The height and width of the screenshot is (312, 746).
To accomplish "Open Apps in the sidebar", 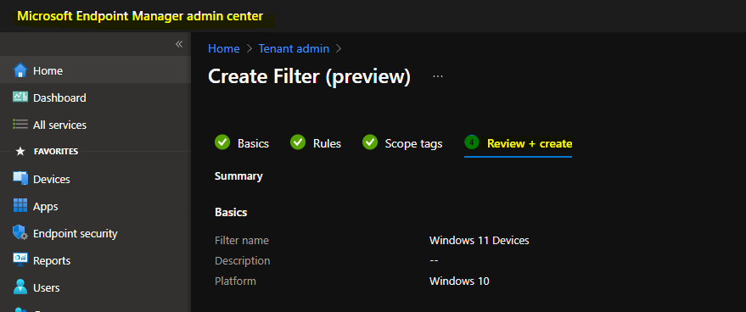I will pyautogui.click(x=95, y=206).
